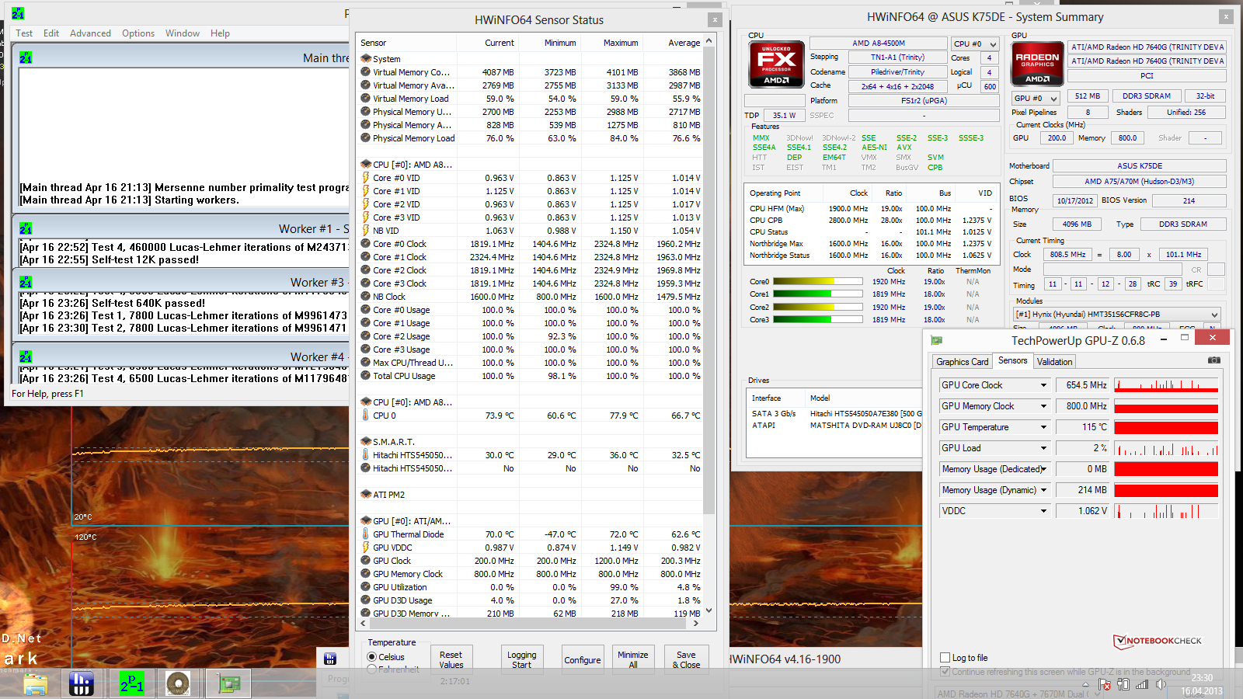Open the CPU #0 selector dropdown
The width and height of the screenshot is (1243, 699).
click(975, 44)
